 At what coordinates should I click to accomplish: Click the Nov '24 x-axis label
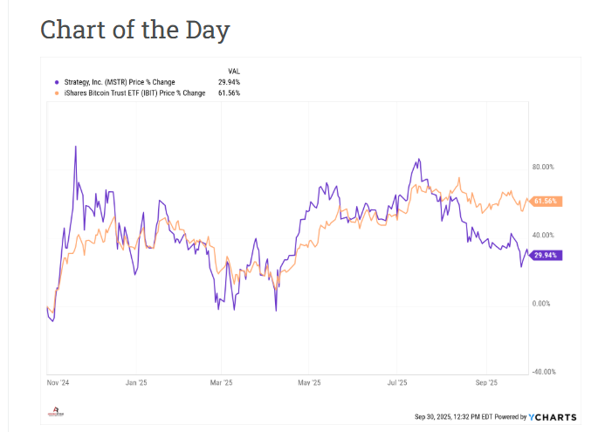58,382
